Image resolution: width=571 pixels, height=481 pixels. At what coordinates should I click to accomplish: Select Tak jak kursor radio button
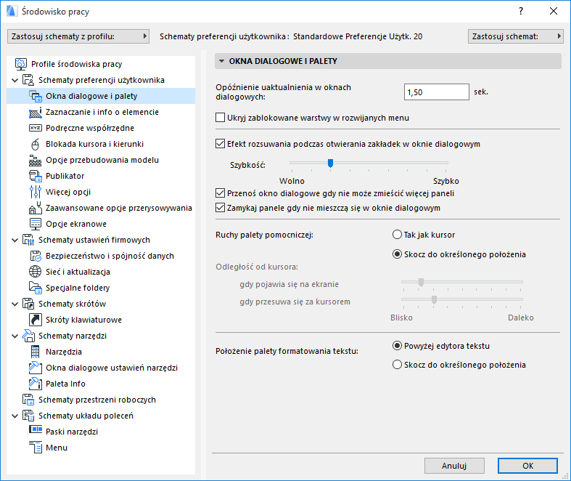(x=397, y=235)
